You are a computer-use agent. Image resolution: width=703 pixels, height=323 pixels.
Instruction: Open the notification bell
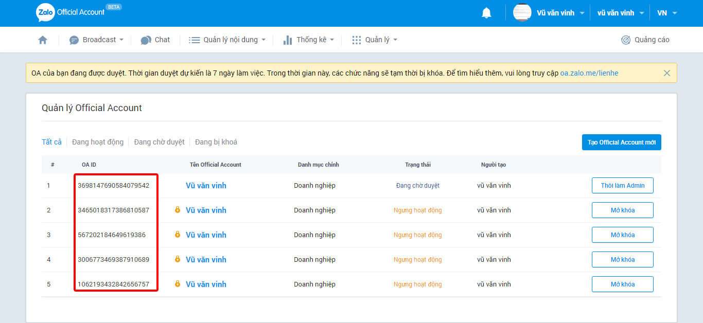[x=486, y=13]
